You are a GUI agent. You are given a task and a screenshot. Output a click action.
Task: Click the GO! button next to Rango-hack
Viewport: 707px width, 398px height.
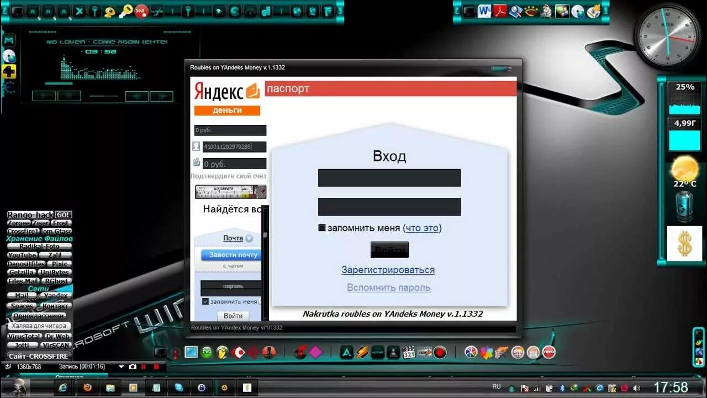(x=63, y=214)
